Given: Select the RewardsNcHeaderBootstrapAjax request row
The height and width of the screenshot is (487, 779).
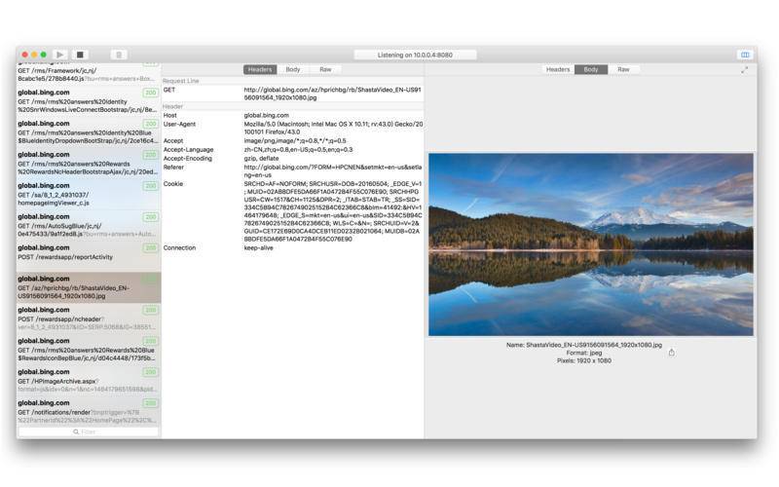Looking at the screenshot, I should [x=89, y=163].
